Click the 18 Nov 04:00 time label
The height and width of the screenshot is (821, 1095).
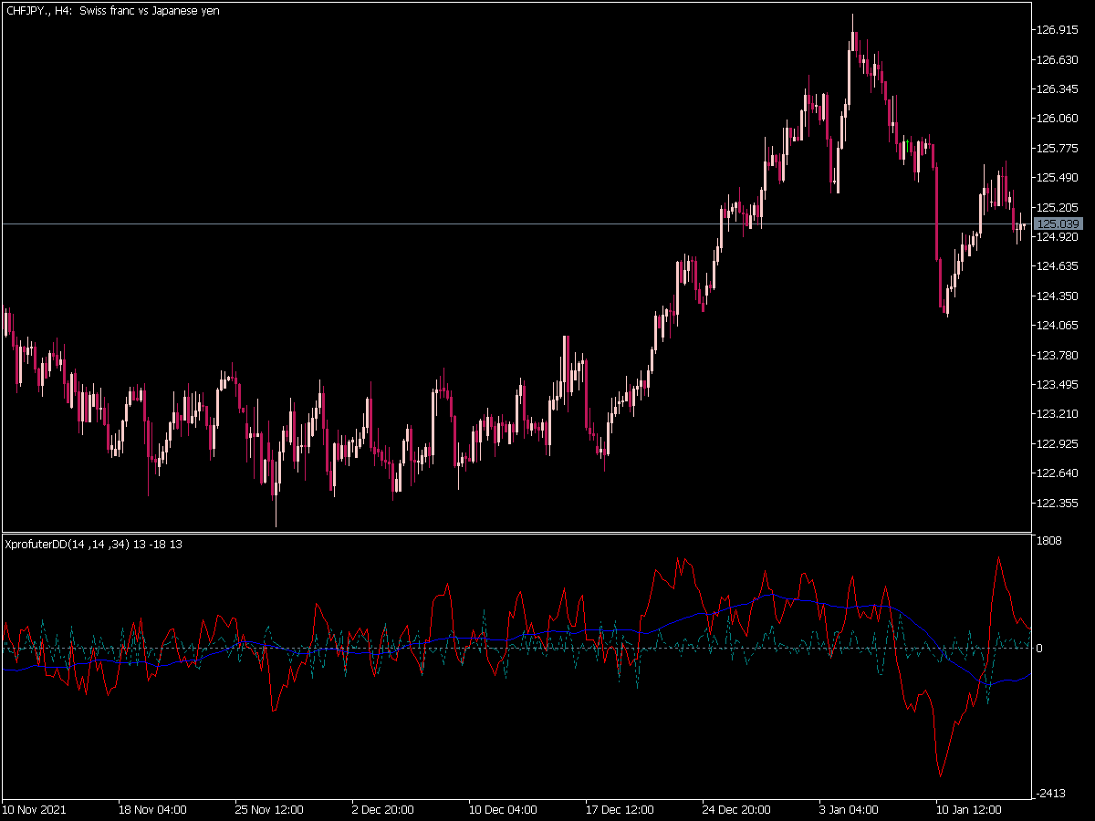(x=152, y=809)
